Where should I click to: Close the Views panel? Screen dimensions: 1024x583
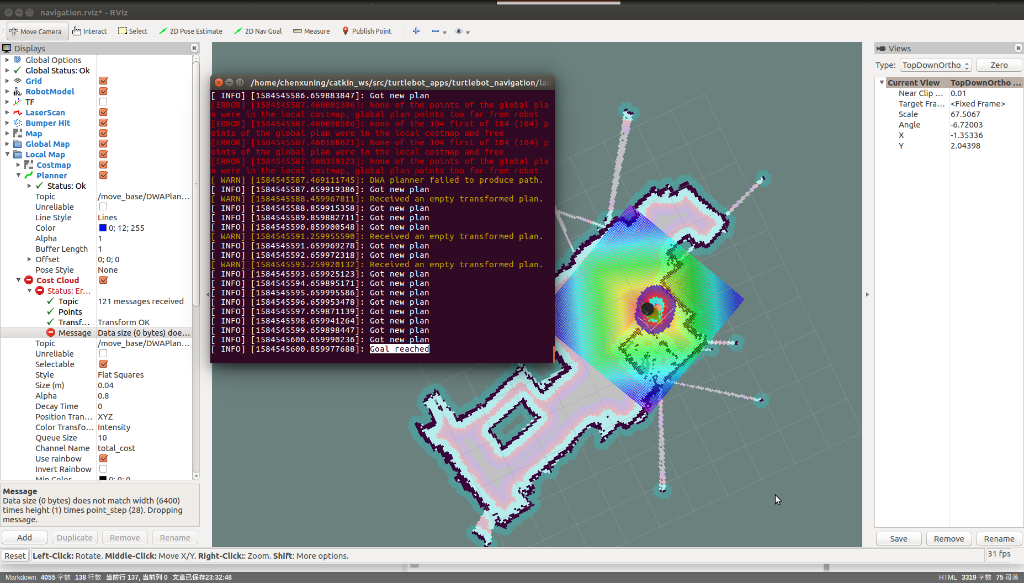click(1018, 48)
